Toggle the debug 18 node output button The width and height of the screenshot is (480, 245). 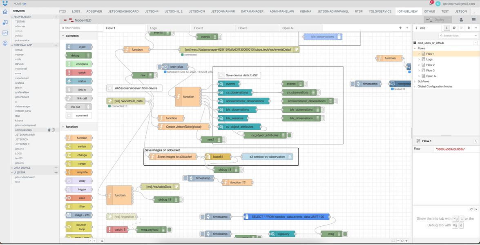click(241, 169)
